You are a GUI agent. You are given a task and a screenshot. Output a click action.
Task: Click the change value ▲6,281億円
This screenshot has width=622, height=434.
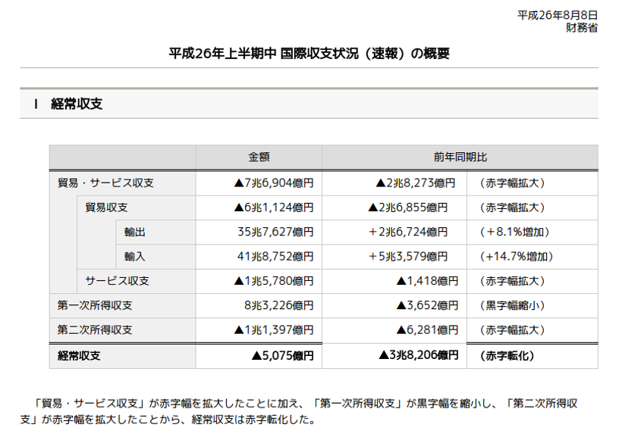tap(427, 330)
